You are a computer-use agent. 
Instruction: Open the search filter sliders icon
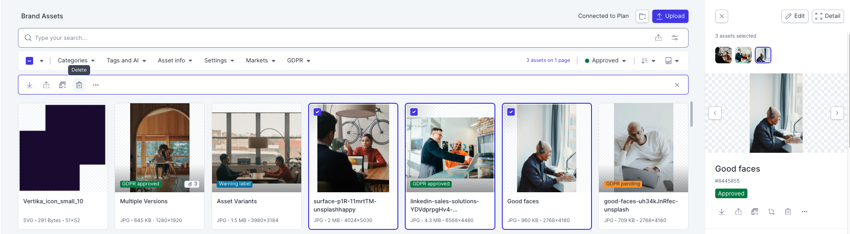point(675,38)
